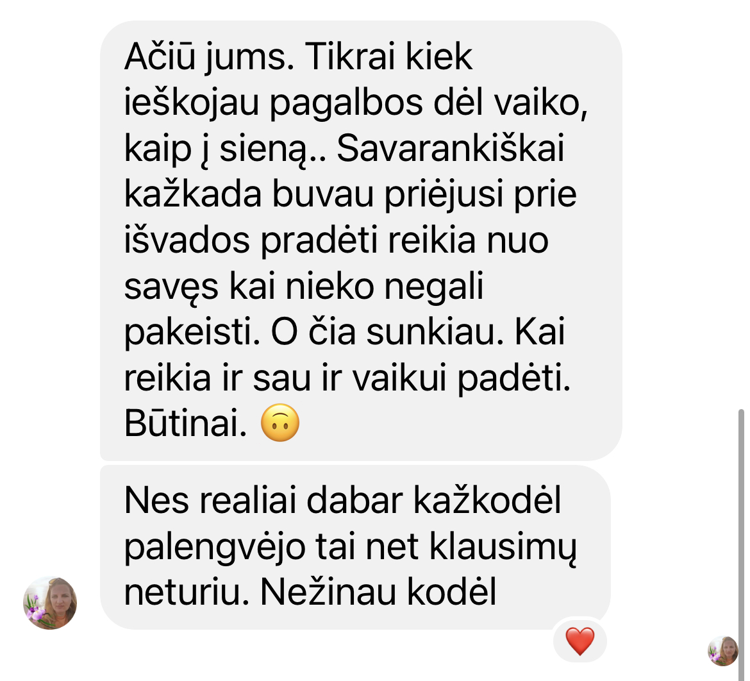Click the word 'kažkodėl' in second message

[487, 501]
